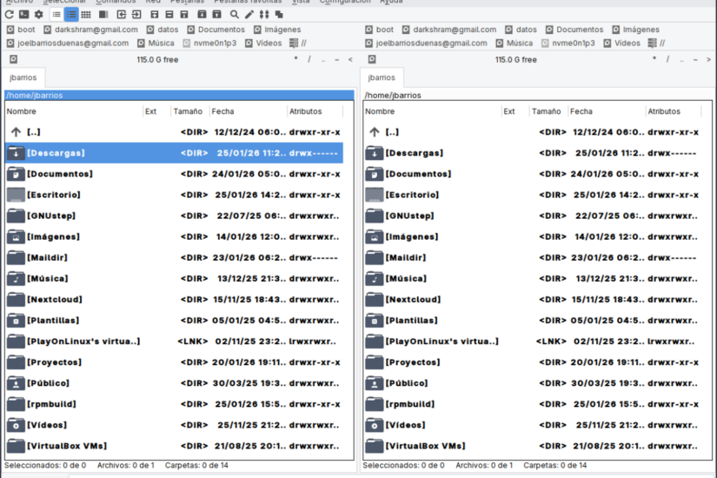Open nvme0n1p3 drive in left panel
This screenshot has height=478, width=717.
pyautogui.click(x=210, y=43)
